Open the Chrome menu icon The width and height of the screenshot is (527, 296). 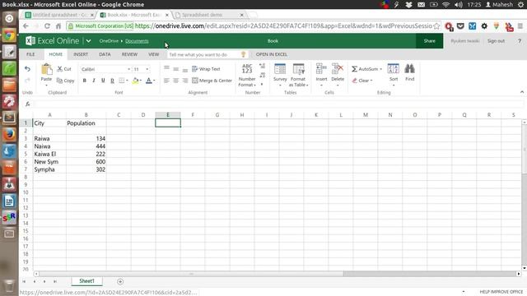520,25
